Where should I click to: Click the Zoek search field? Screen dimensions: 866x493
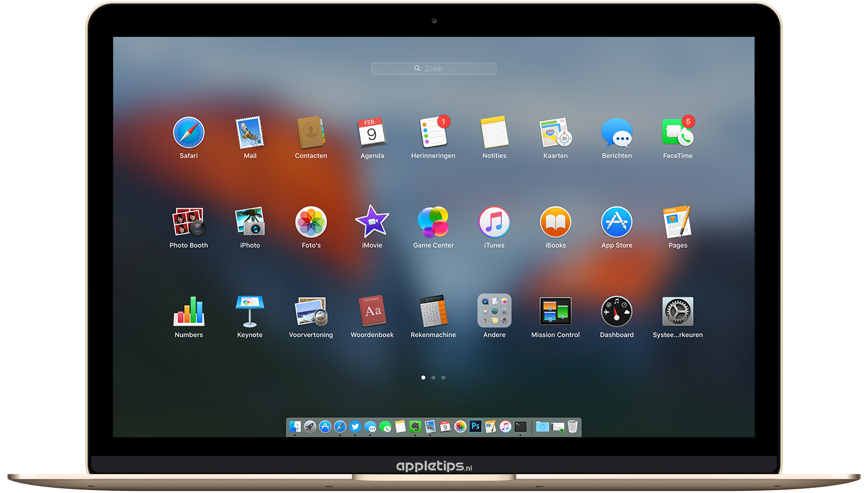(x=434, y=68)
